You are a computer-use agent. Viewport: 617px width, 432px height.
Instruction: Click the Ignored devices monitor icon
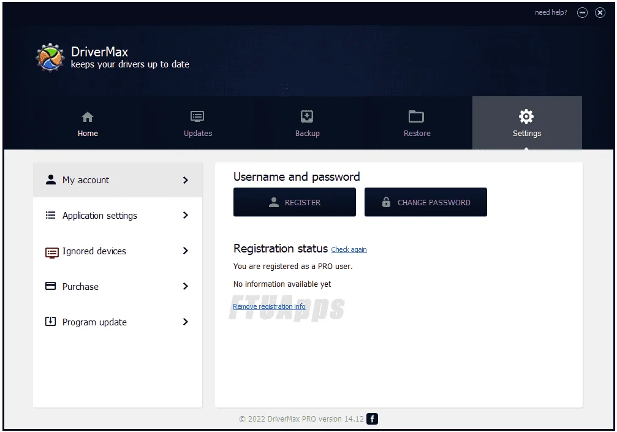[x=51, y=252]
